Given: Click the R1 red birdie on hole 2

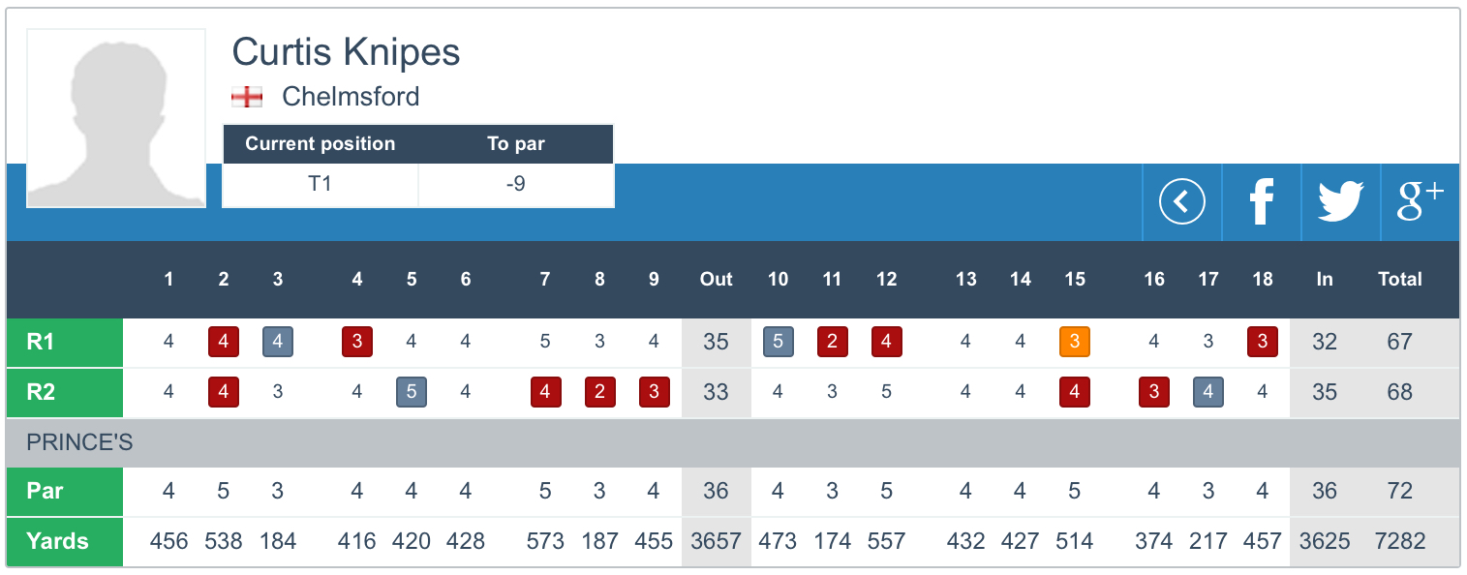Looking at the screenshot, I should [x=224, y=342].
